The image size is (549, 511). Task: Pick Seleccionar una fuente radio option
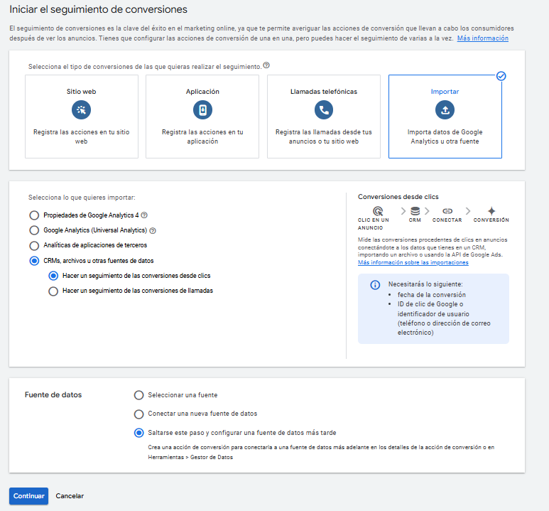point(138,395)
